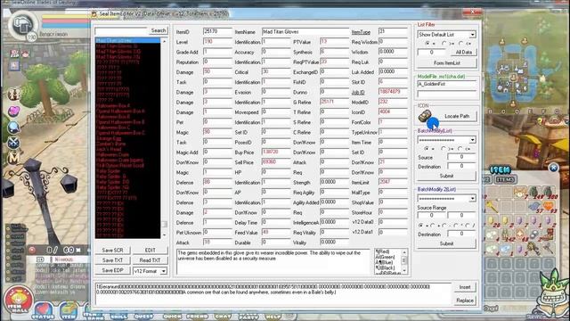Click the Locate Path button

(457, 116)
